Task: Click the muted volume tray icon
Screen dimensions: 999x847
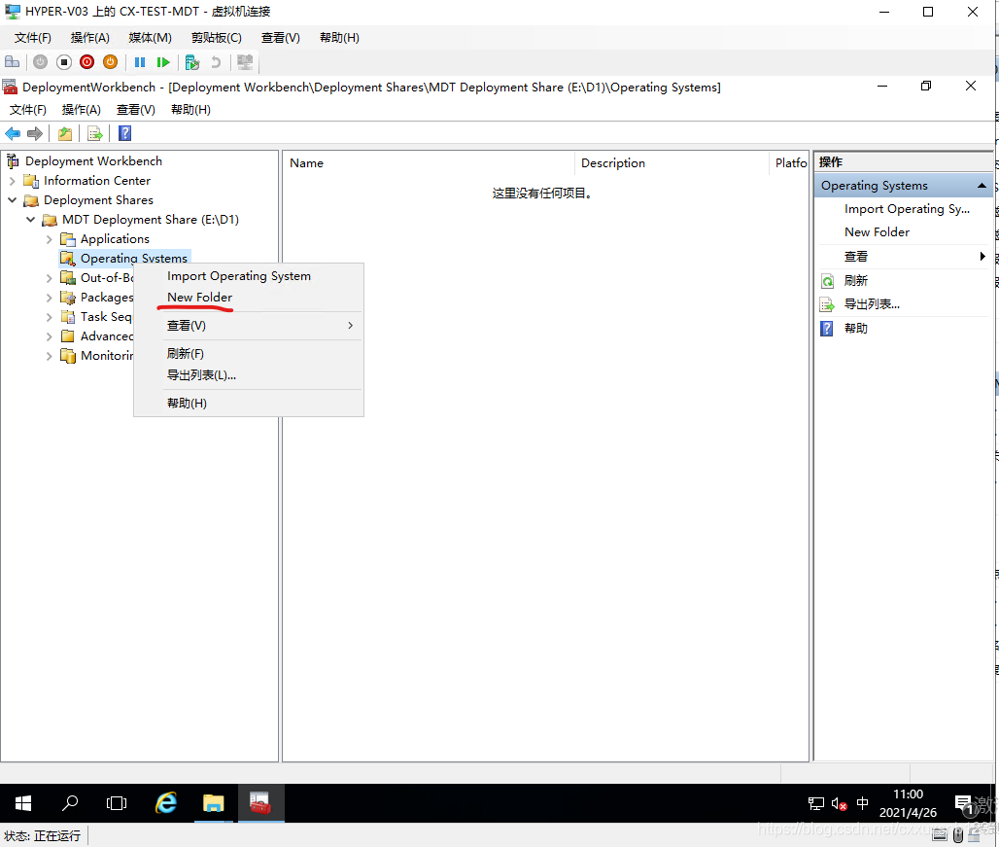Action: coord(839,803)
